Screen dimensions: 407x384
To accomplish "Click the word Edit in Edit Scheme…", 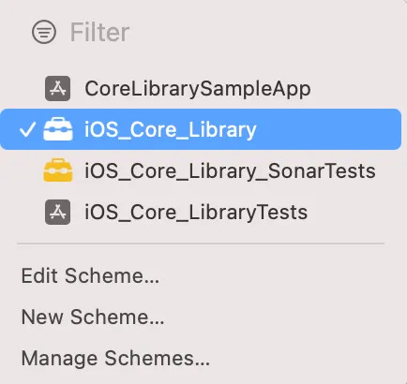I will coord(39,275).
